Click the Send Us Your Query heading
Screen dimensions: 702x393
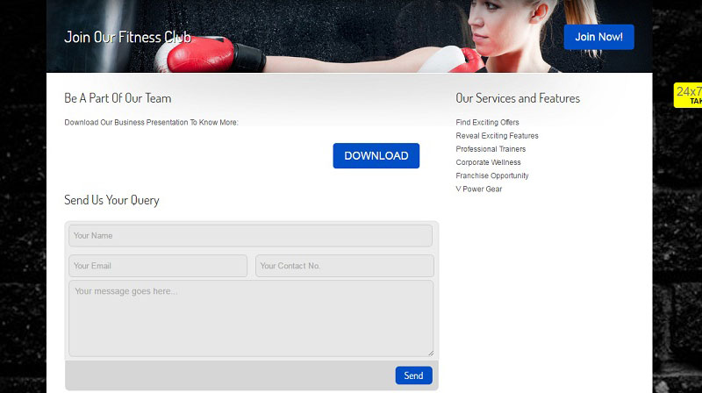click(x=111, y=200)
